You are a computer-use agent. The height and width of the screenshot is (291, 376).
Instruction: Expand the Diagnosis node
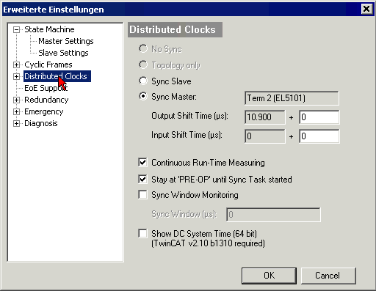[16, 123]
